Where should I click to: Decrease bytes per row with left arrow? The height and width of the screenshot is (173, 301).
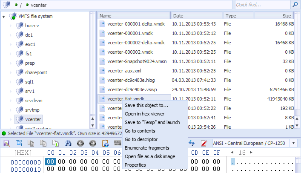(232, 153)
